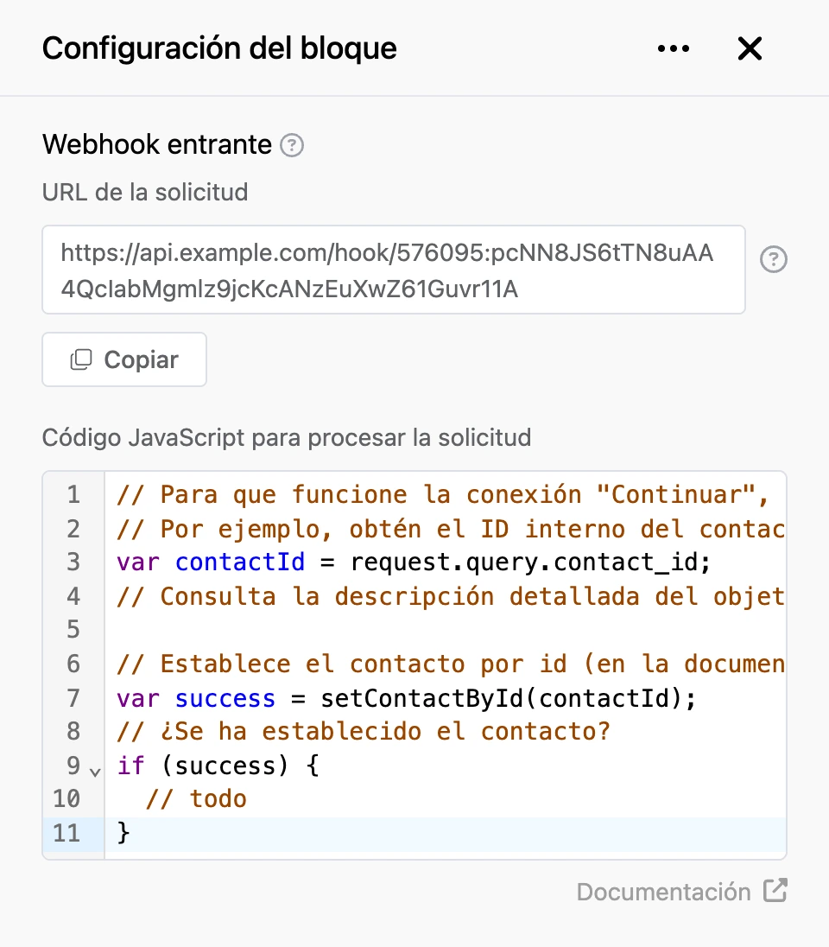Click the comment starting 'Para que funcione'
Viewport: 829px width, 947px height.
click(x=443, y=494)
